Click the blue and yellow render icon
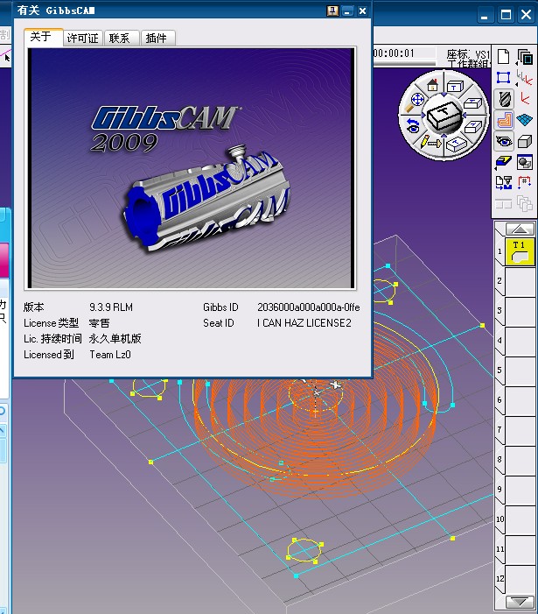Screen dimensions: 538x614 click(x=504, y=162)
